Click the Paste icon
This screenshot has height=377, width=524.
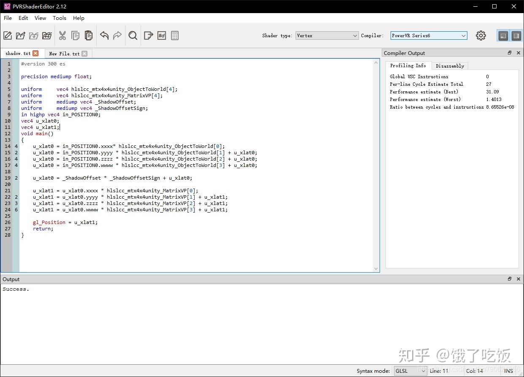89,36
